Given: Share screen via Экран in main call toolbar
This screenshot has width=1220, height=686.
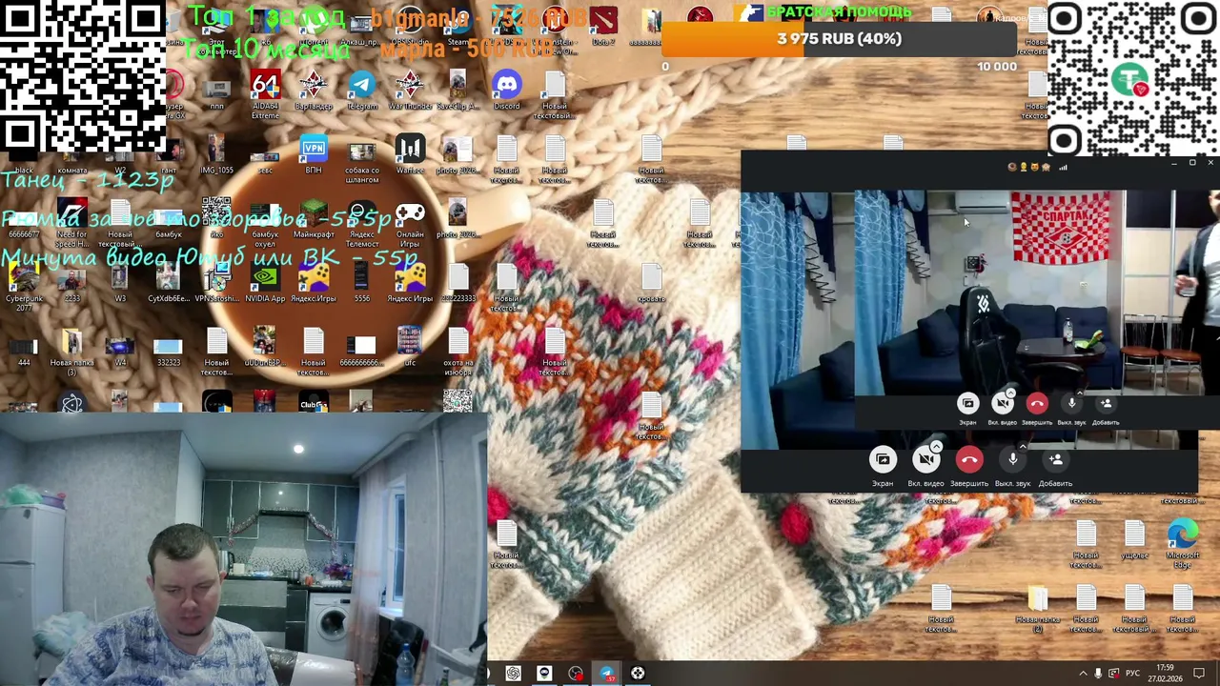Looking at the screenshot, I should [x=883, y=467].
